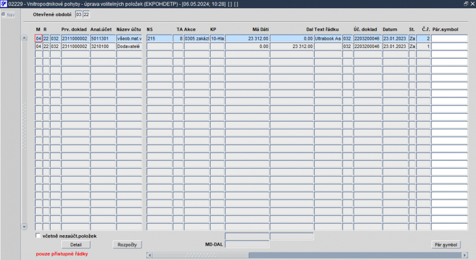The width and height of the screenshot is (476, 260).
Task: Click the Otevřené období year field 22
Action: (86, 15)
